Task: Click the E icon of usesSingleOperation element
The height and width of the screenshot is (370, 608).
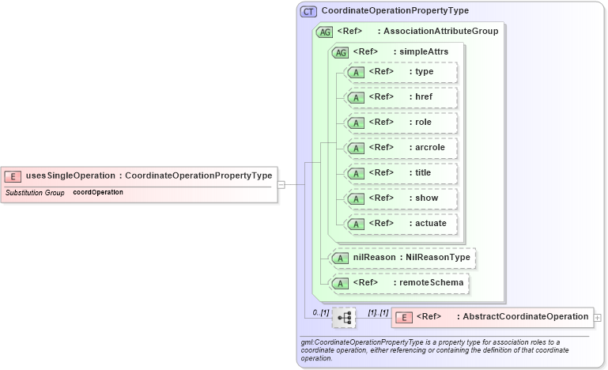Action: [13, 177]
